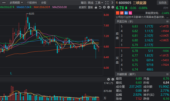
Task: Toggle the chart lock icon
Action: 96,7
